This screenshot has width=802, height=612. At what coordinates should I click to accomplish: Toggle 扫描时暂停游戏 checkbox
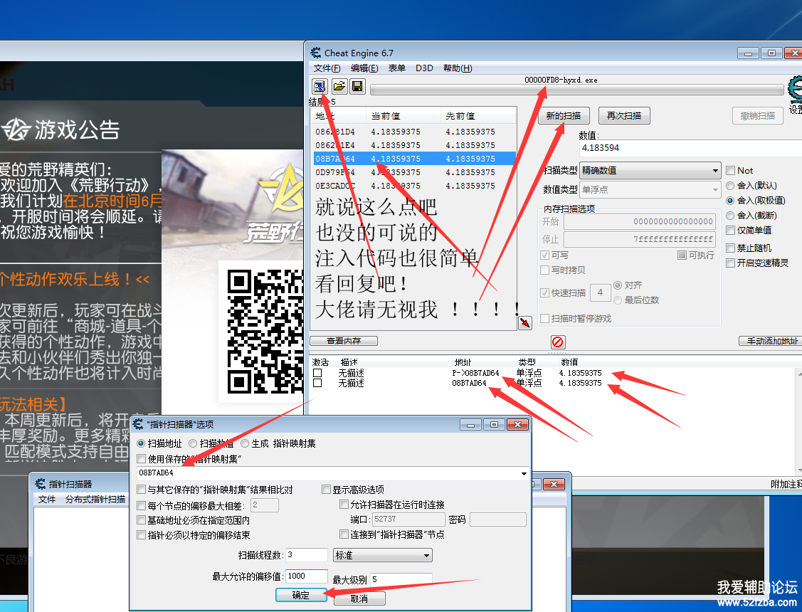[x=544, y=318]
